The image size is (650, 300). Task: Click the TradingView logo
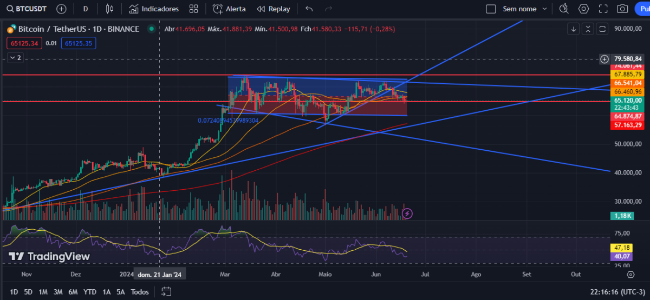[x=49, y=256]
